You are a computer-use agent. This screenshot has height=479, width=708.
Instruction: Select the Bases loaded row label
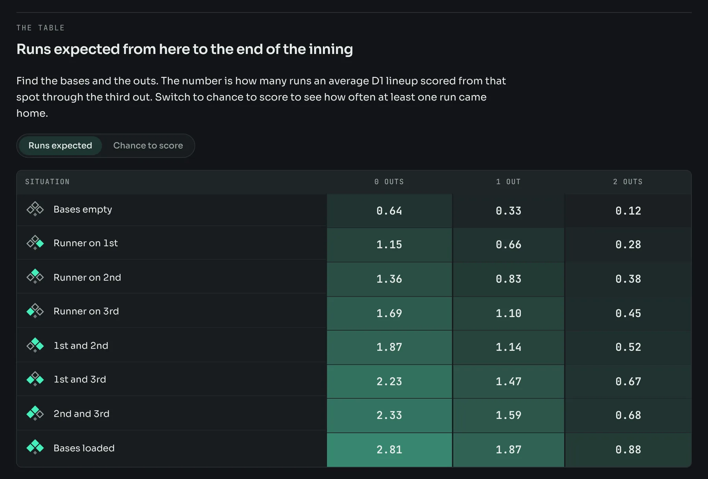pyautogui.click(x=84, y=448)
